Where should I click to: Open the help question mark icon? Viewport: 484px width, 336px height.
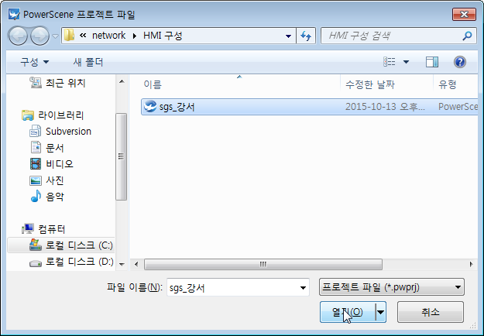pyautogui.click(x=460, y=62)
